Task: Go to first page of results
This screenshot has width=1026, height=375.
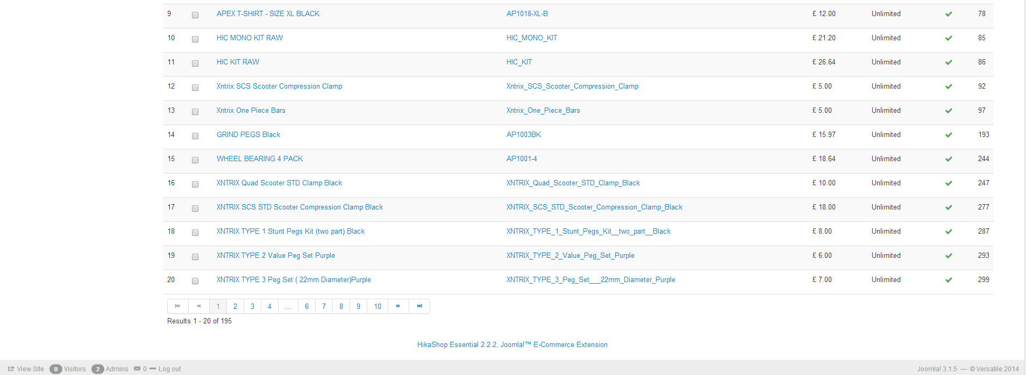Action: (x=177, y=306)
